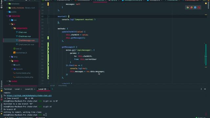Collapse the views folder
210x118 pixels.
(x=10, y=61)
